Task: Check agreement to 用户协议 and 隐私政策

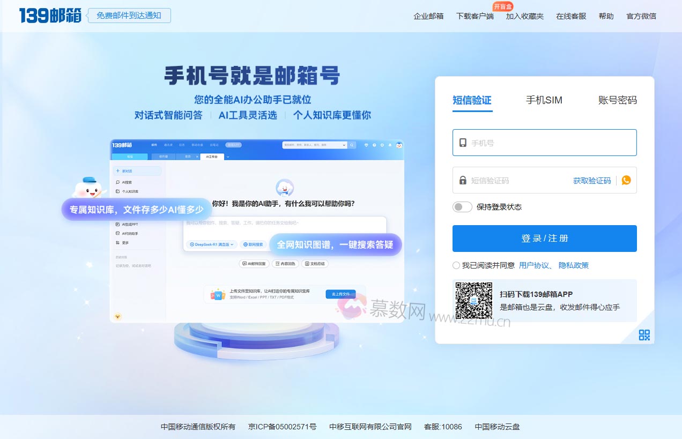Action: pyautogui.click(x=456, y=265)
